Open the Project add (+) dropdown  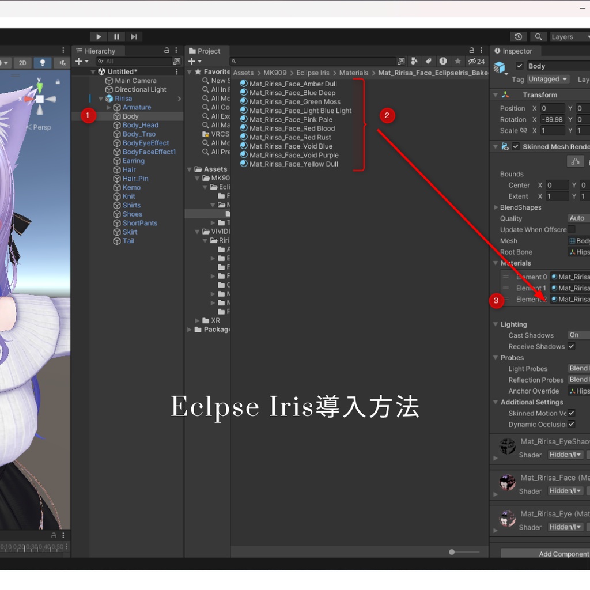[195, 61]
